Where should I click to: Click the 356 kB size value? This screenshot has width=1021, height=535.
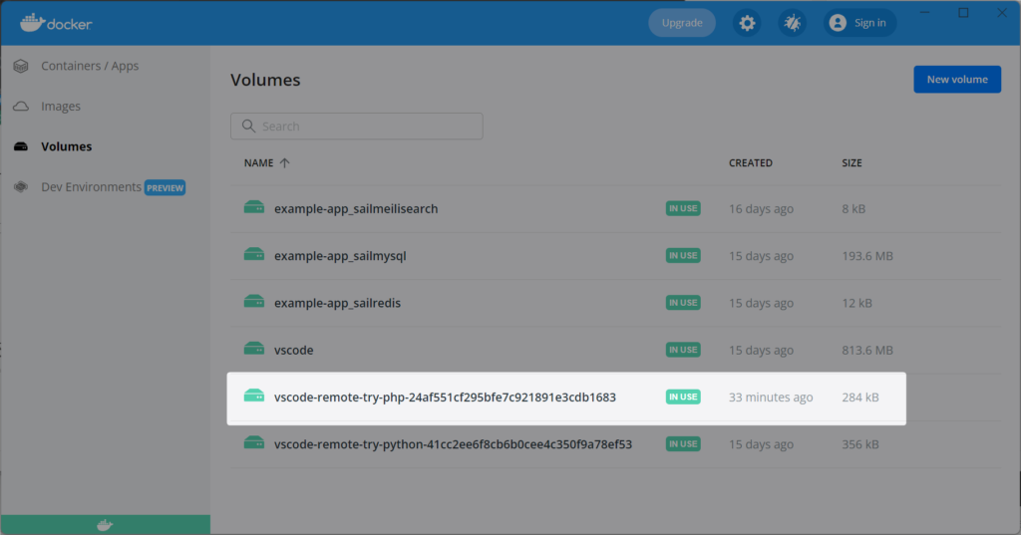click(x=860, y=444)
